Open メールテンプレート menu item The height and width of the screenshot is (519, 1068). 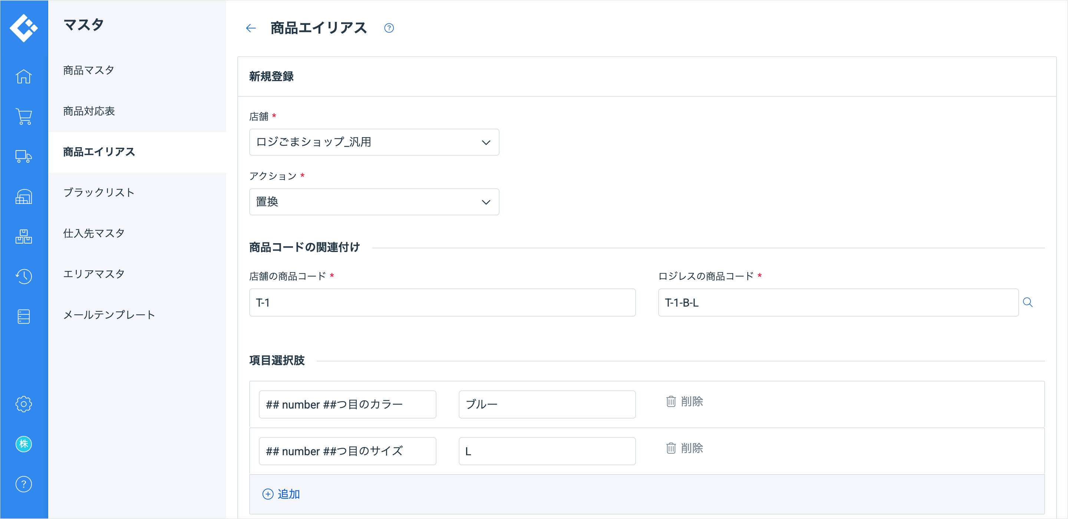(109, 315)
